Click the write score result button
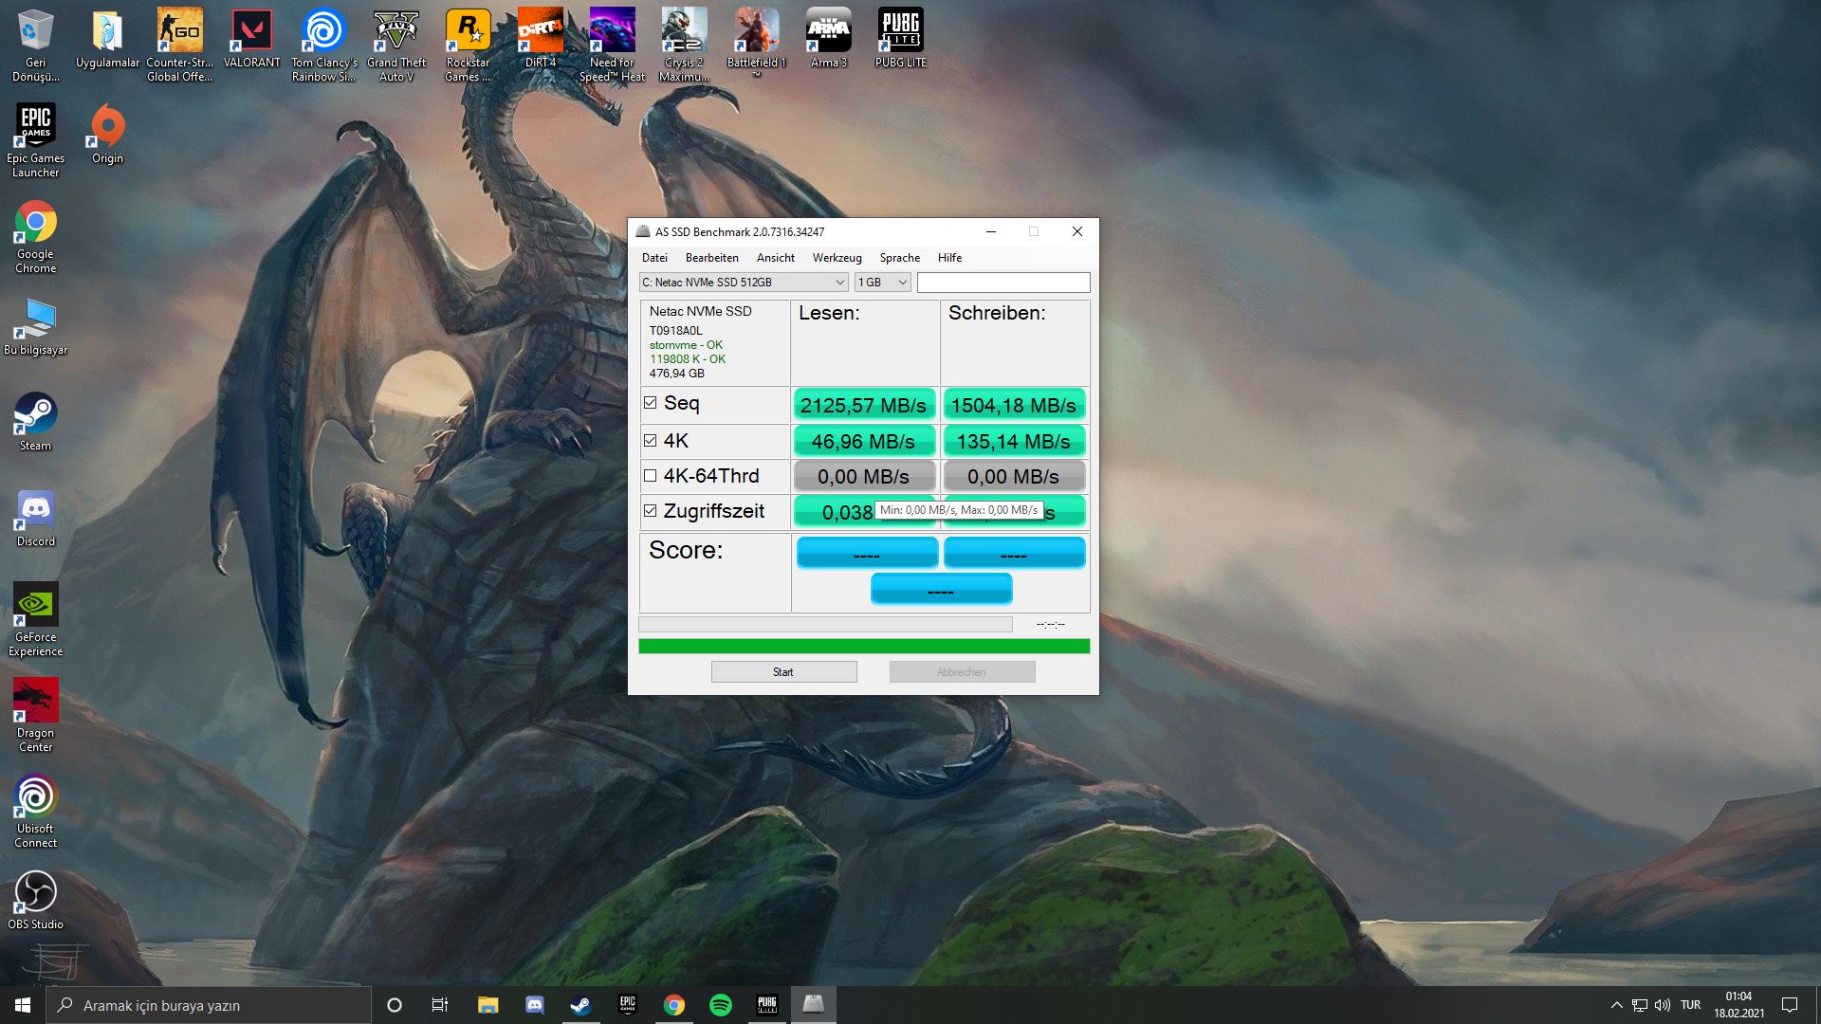This screenshot has height=1024, width=1821. pos(1014,552)
